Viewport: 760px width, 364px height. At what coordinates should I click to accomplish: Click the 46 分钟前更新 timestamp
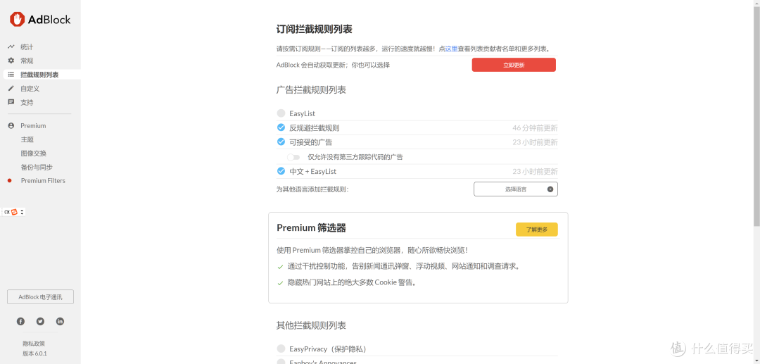(x=535, y=128)
